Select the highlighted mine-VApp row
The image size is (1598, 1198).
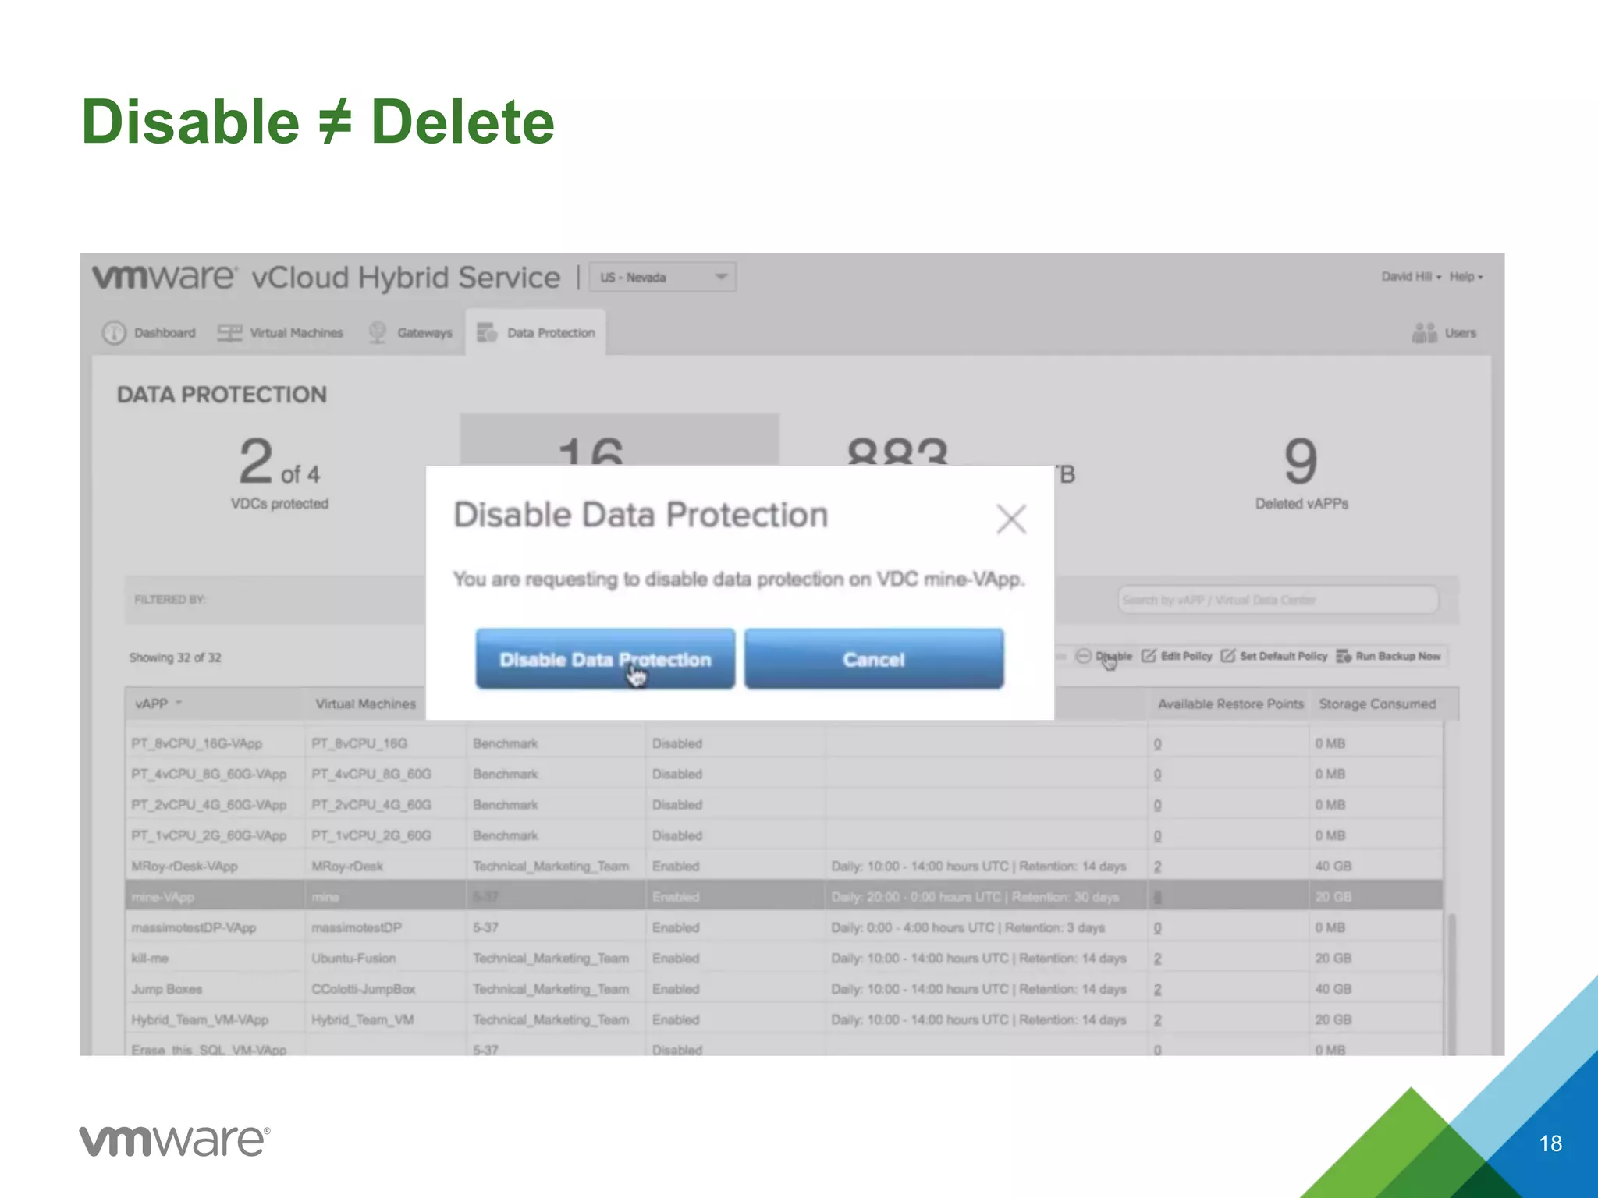click(x=784, y=896)
